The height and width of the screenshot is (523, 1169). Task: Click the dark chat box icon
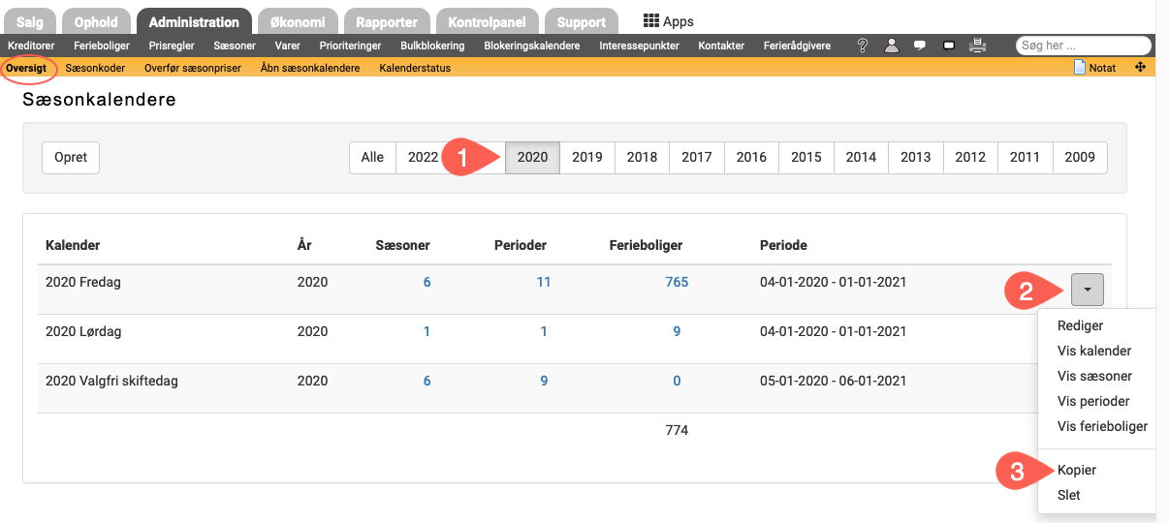pyautogui.click(x=949, y=46)
